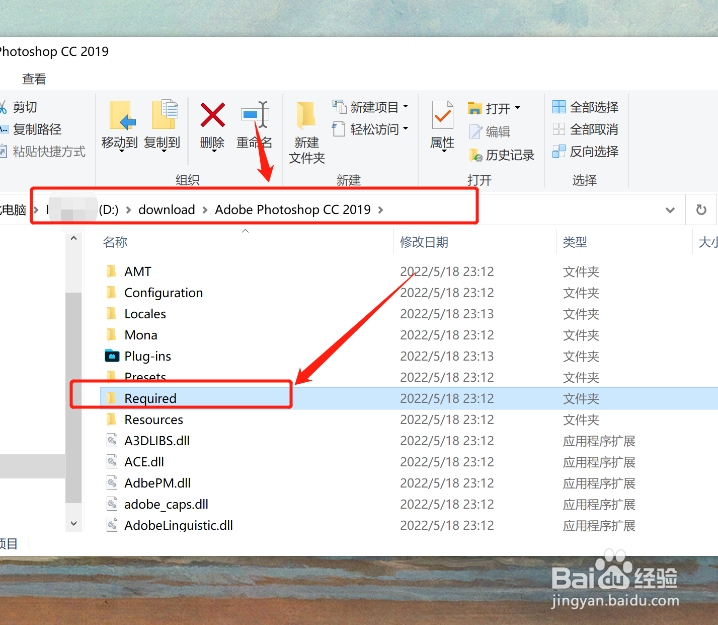Click Paste shortcut (粘贴快捷方式)
This screenshot has height=625, width=718.
click(x=43, y=152)
